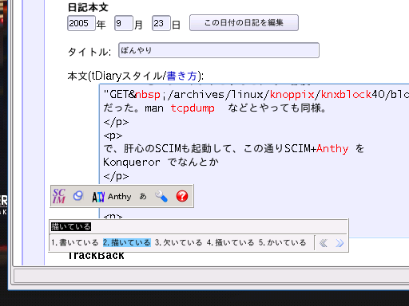
Task: Click the red word knoppix
Action: point(292,95)
